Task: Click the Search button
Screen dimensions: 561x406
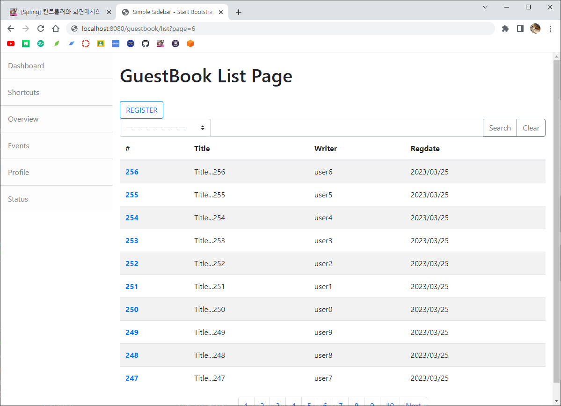Action: click(500, 128)
